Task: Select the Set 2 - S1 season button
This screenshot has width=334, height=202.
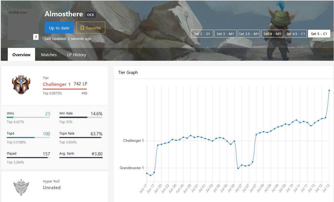Action: click(202, 34)
